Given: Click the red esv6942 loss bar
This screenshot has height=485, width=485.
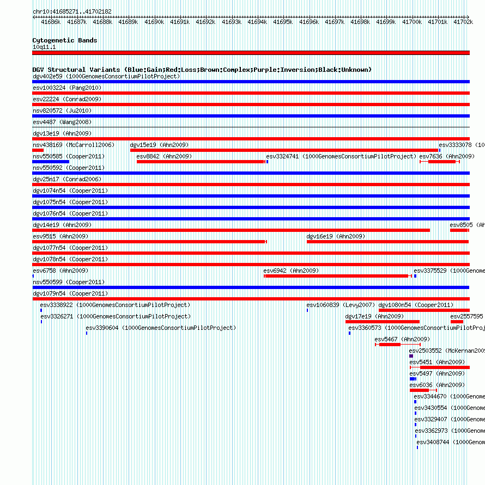Looking at the screenshot, I should pos(337,276).
